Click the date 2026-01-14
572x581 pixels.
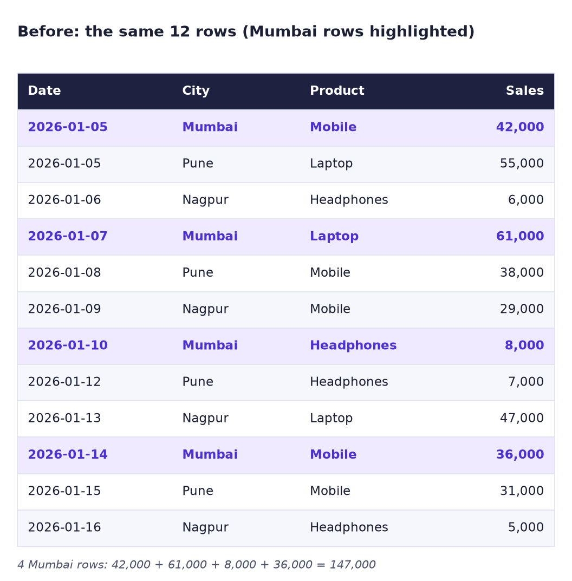68,454
